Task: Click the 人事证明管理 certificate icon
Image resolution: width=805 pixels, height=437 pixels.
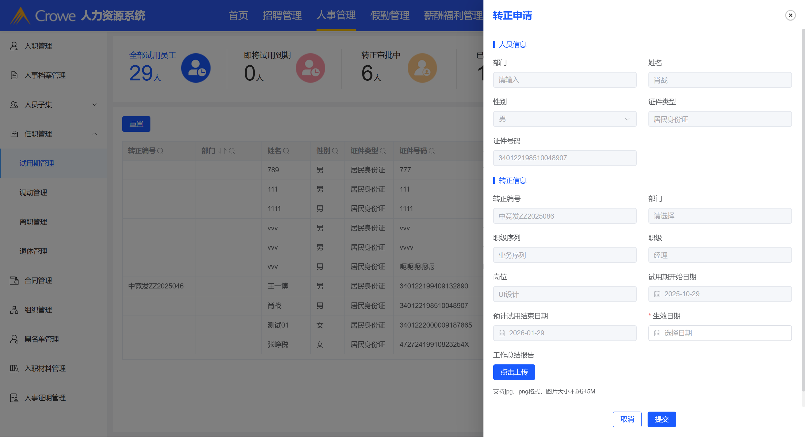Action: [14, 398]
